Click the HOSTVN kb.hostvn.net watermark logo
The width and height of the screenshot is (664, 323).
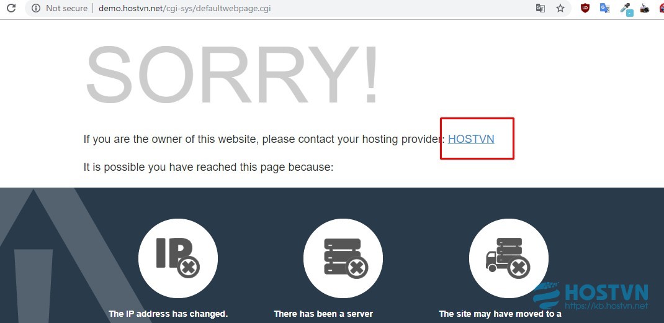pyautogui.click(x=590, y=296)
